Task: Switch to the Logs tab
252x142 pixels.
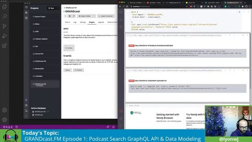Action: [x=75, y=22]
